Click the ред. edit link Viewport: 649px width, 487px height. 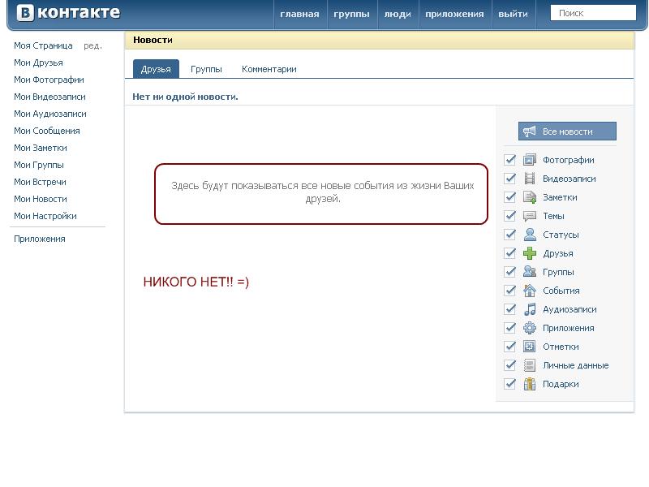pyautogui.click(x=92, y=46)
